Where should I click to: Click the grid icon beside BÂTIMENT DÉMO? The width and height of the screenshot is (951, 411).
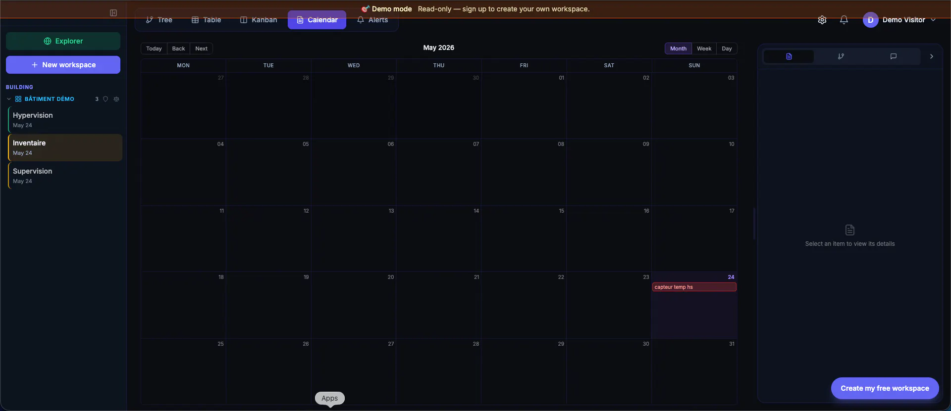pos(18,99)
